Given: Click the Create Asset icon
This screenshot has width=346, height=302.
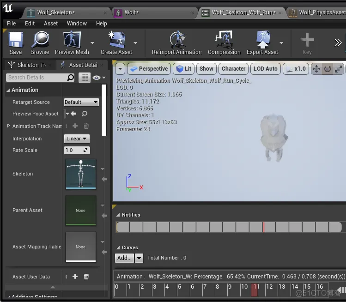Looking at the screenshot, I should click(116, 40).
